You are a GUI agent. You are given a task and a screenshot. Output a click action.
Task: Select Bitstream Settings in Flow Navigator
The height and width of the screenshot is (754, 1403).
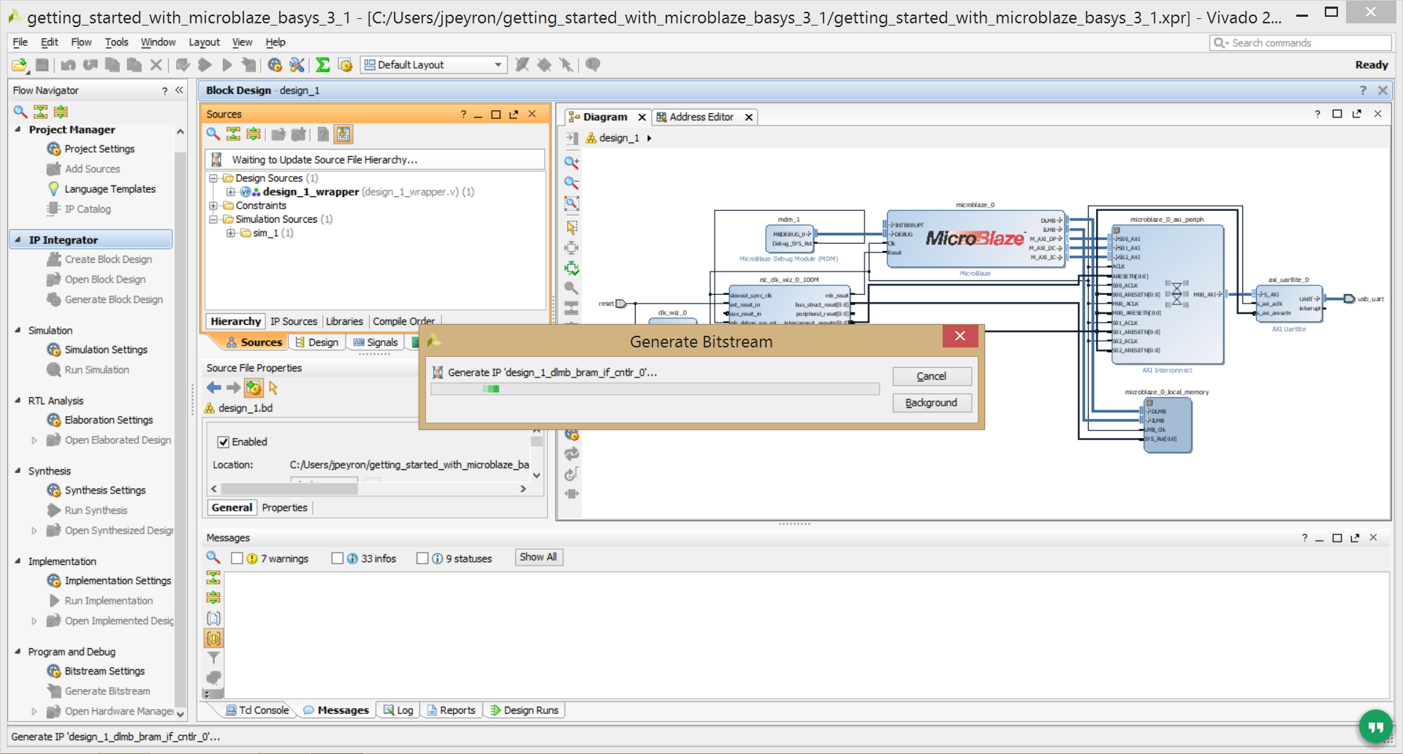[x=104, y=671]
